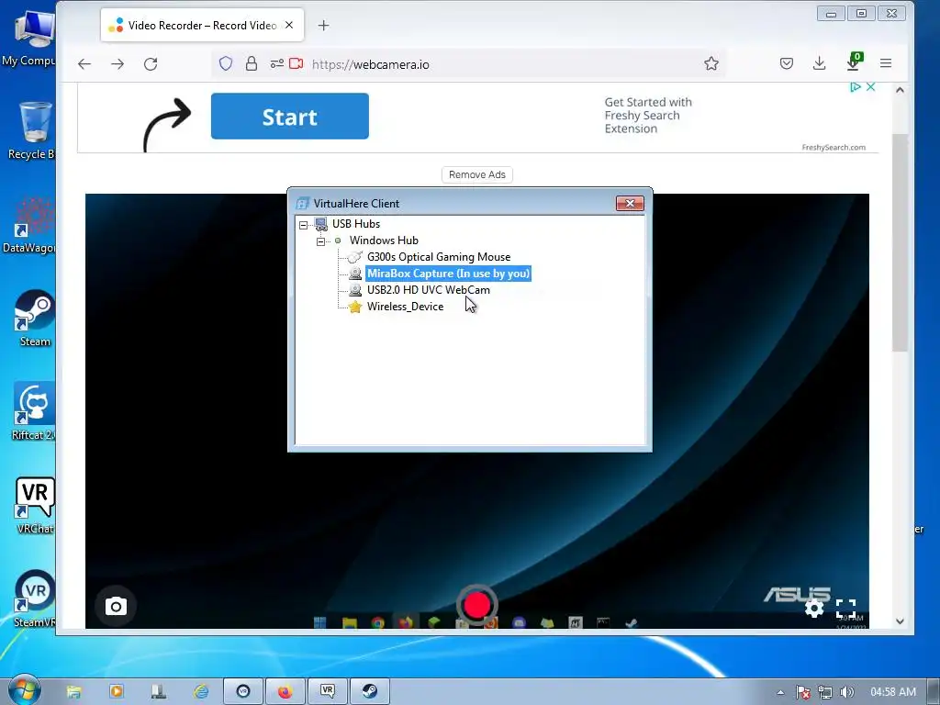Open the volume speaker tray icon
The width and height of the screenshot is (940, 705).
tap(847, 692)
